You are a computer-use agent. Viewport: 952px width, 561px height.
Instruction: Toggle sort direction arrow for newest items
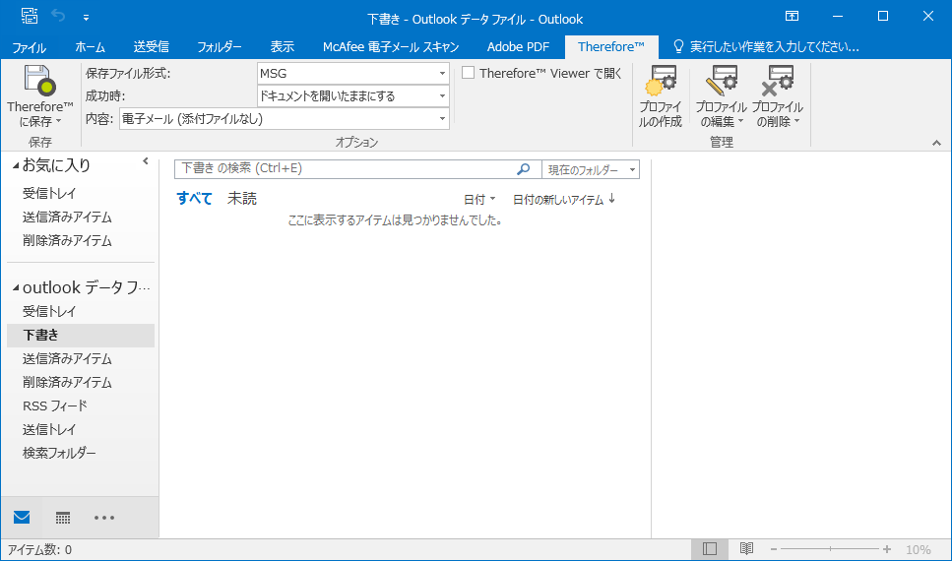tap(612, 199)
